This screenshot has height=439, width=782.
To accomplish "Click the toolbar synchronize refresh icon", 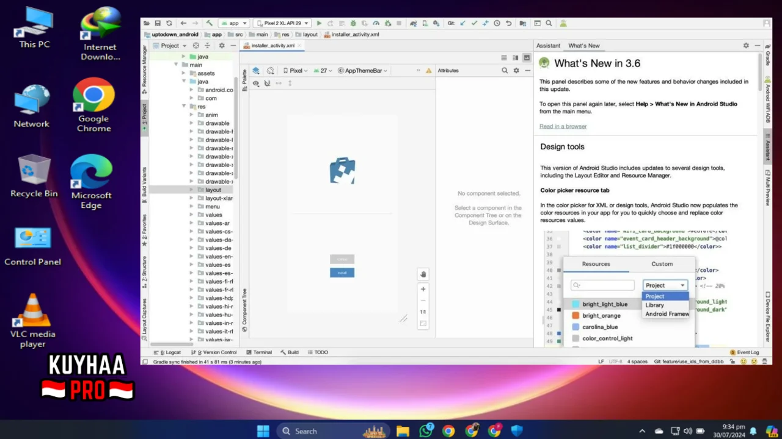I will 169,23.
